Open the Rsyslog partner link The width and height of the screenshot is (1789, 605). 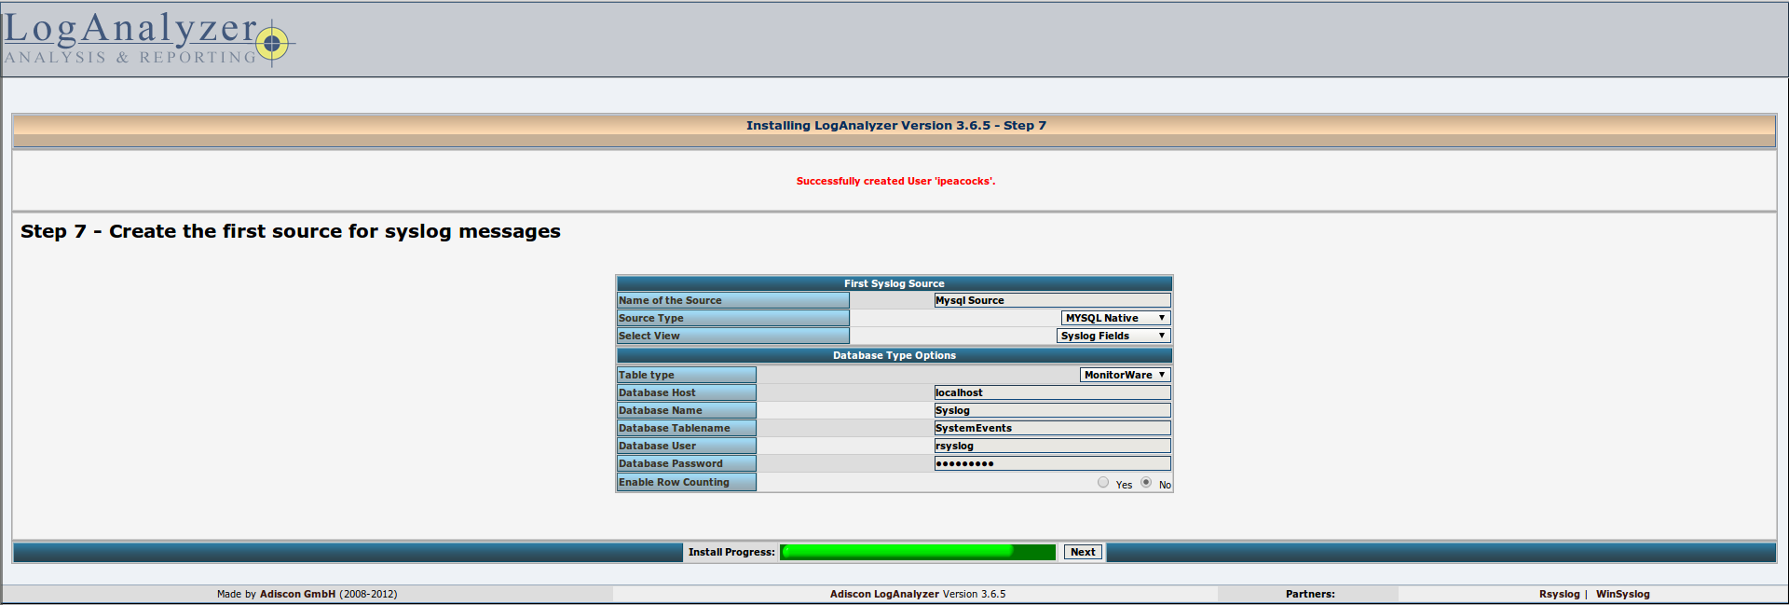point(1559,594)
